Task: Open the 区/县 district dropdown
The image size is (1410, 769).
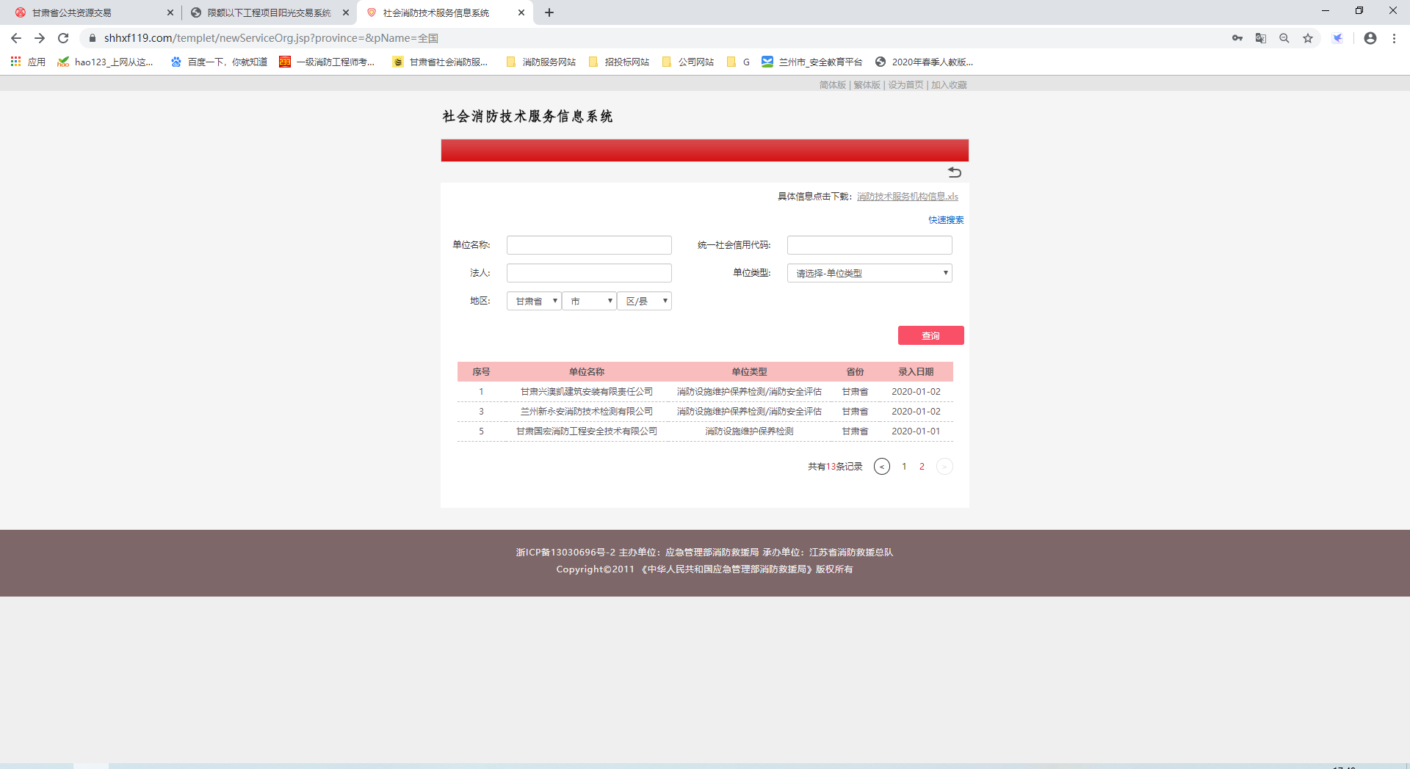Action: pos(644,301)
